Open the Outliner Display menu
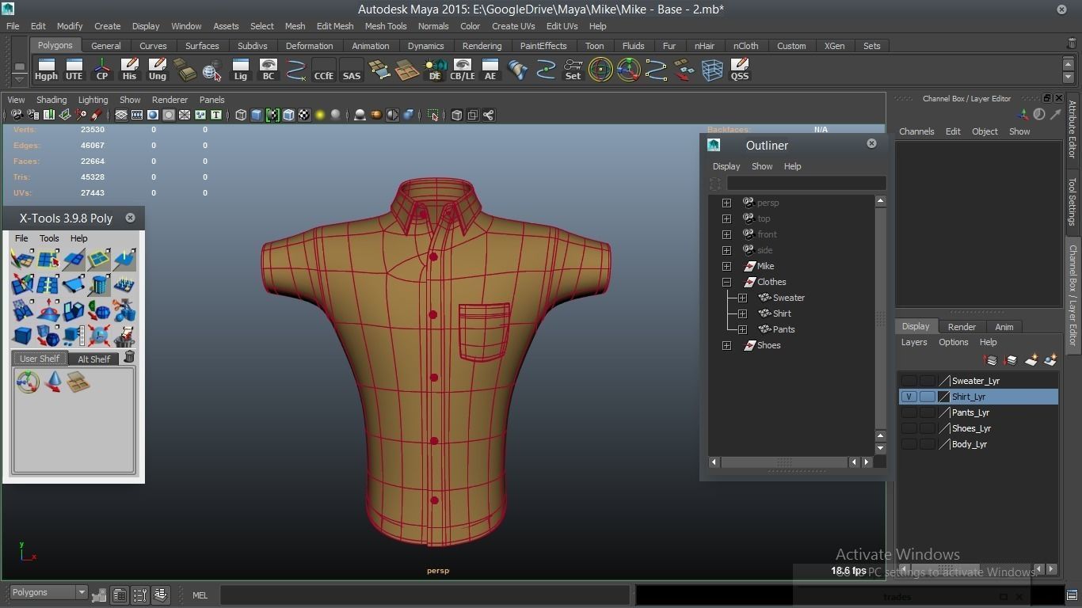Screen dimensions: 1082x608 726,166
